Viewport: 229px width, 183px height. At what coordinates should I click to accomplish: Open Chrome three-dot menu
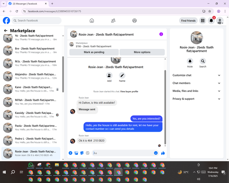tap(225, 11)
